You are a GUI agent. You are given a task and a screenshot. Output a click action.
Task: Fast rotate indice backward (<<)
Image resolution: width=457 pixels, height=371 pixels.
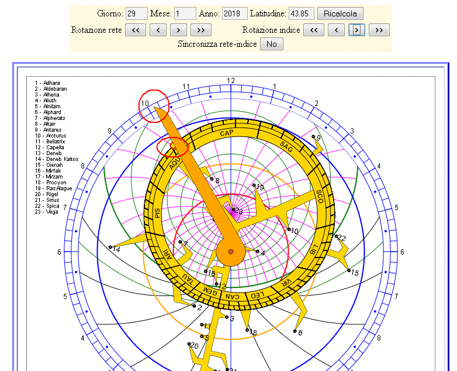(313, 30)
